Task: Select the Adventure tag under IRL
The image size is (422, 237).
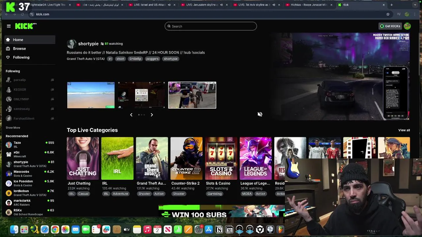Action: click(x=120, y=194)
